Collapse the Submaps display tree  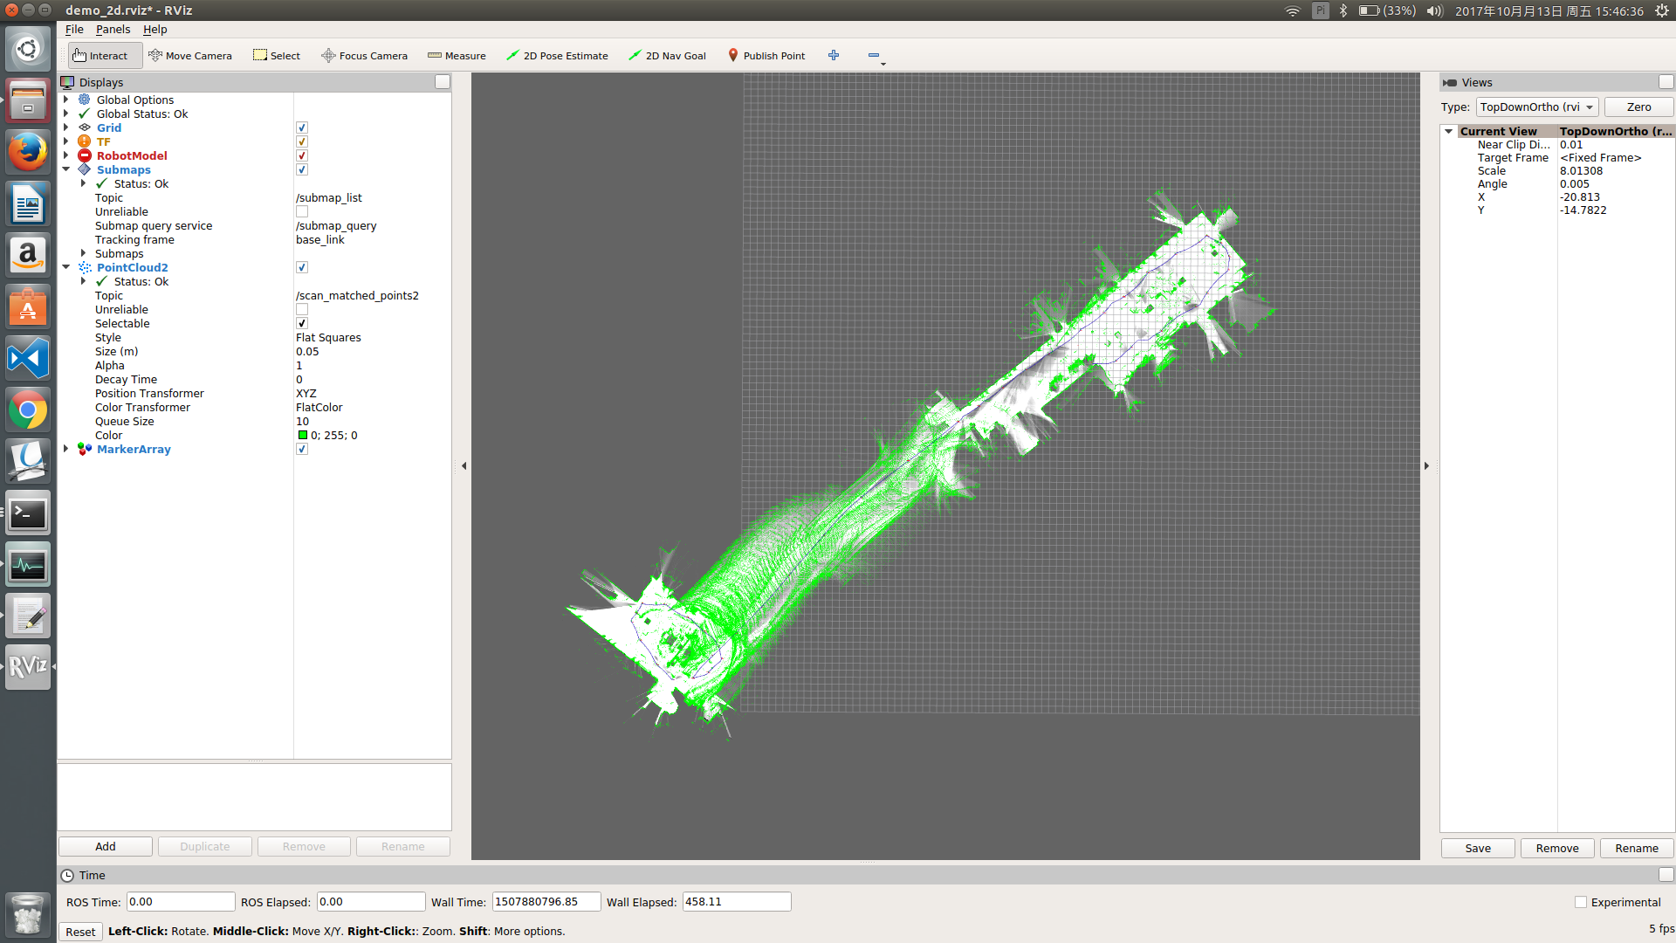[65, 169]
